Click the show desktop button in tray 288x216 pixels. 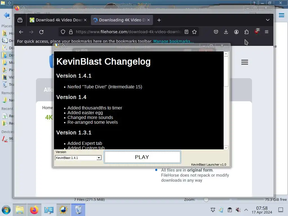click(281, 210)
